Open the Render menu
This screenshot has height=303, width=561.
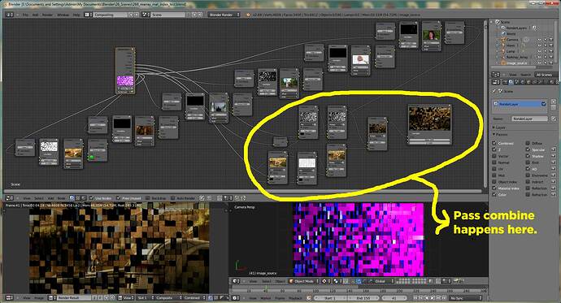coord(48,15)
